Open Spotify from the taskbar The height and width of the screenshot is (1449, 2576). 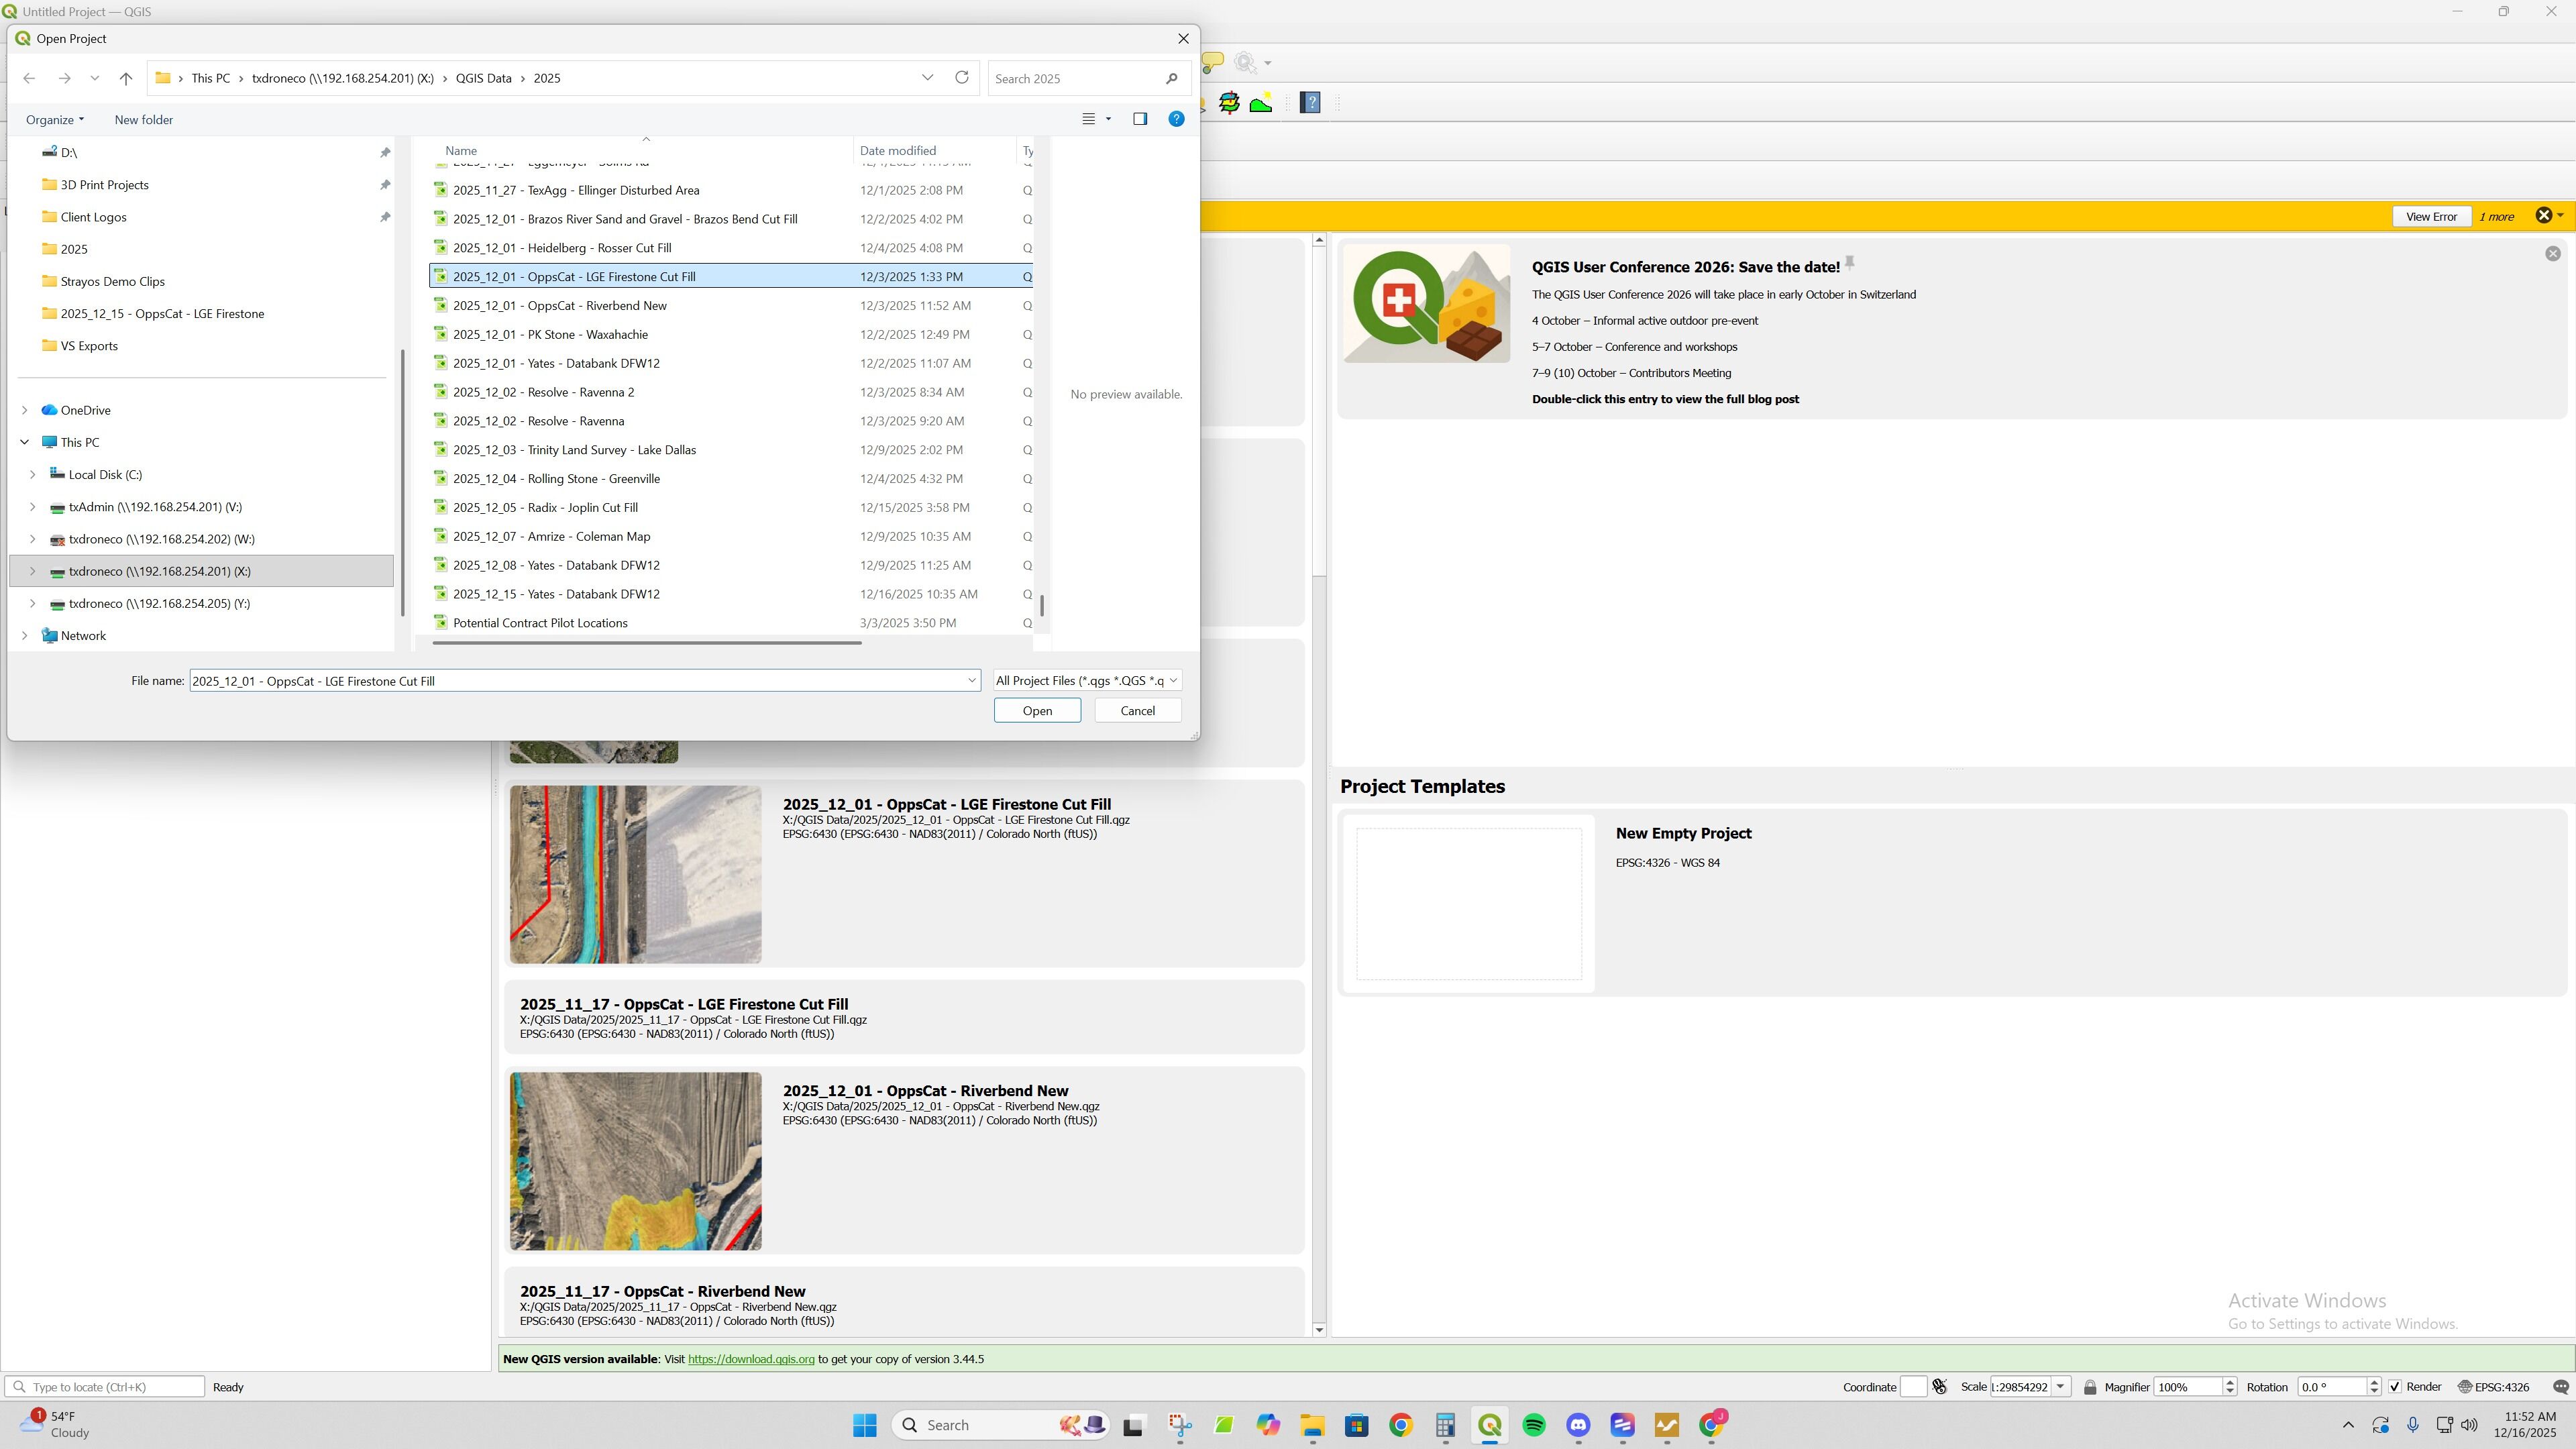(x=1534, y=1425)
